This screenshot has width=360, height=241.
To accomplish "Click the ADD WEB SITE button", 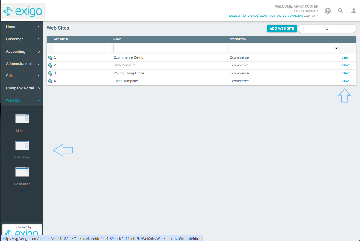I will click(x=282, y=28).
